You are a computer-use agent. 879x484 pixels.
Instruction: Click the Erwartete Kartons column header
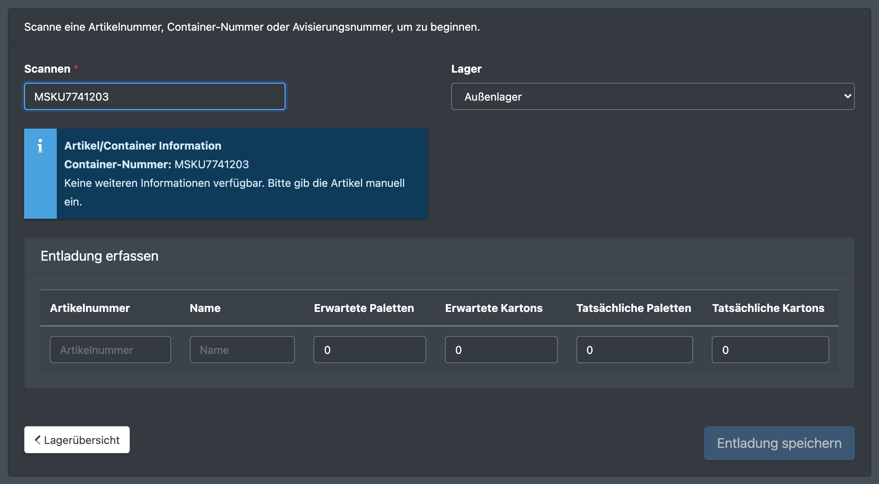494,308
